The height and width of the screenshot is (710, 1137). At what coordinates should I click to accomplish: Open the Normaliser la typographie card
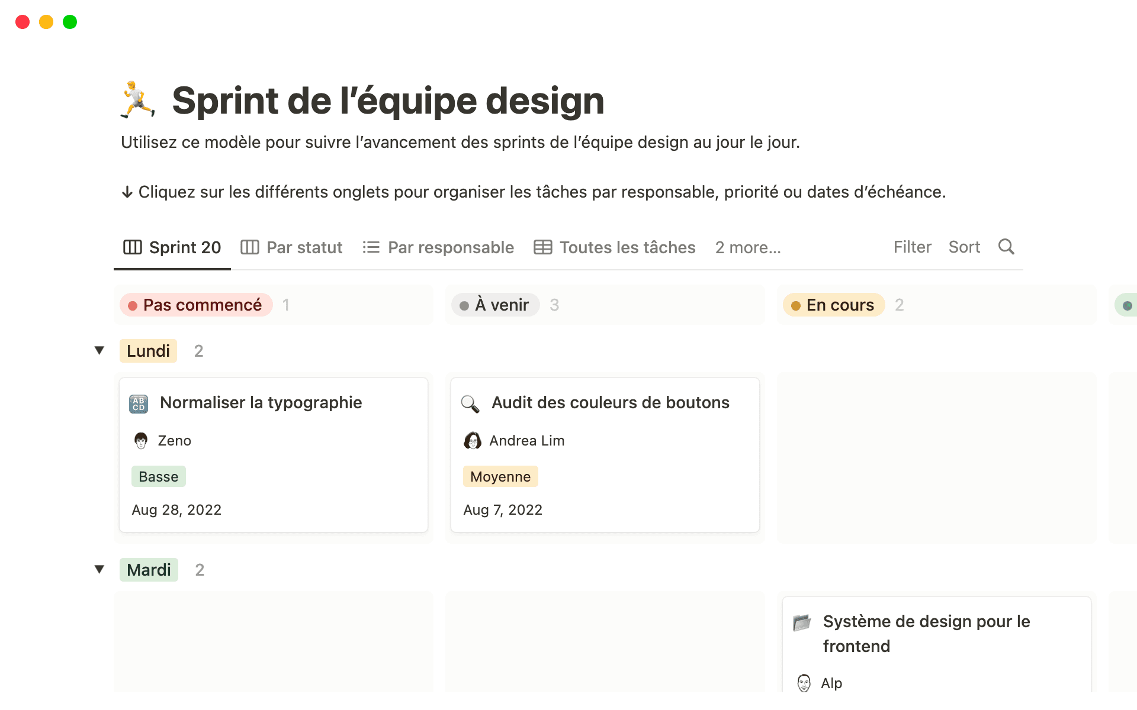click(x=261, y=403)
